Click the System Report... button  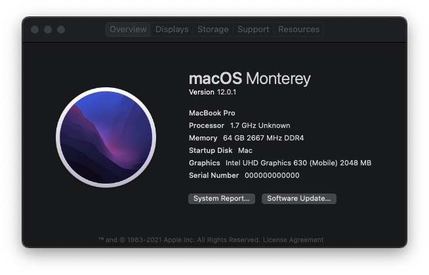[222, 199]
